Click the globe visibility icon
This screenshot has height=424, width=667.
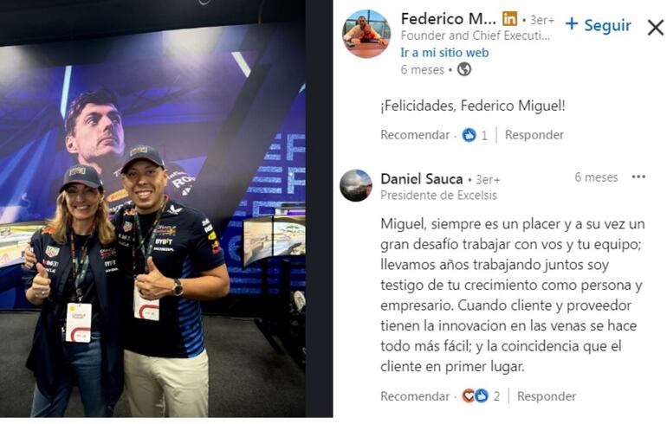(464, 69)
